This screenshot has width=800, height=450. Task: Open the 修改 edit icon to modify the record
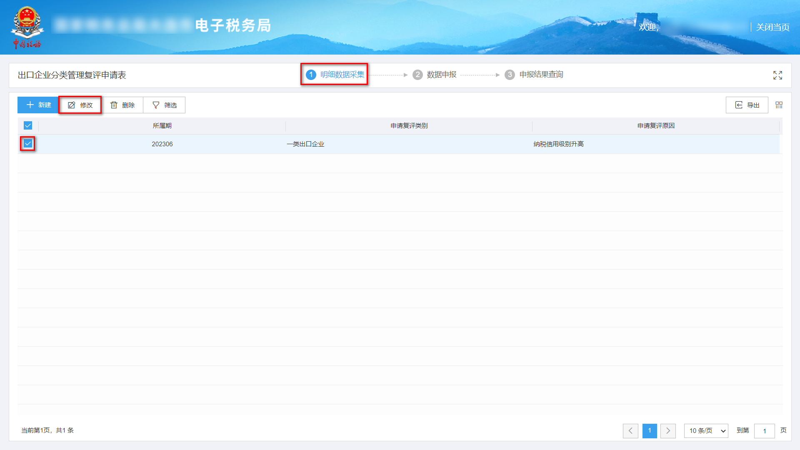click(x=71, y=105)
